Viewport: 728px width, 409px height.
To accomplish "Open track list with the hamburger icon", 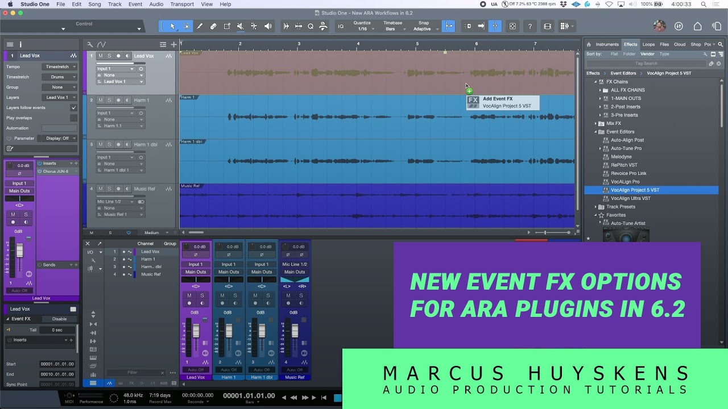I will click(10, 44).
